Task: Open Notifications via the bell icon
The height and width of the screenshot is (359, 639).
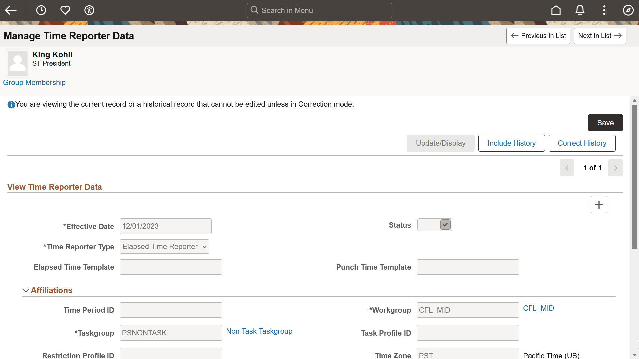Action: [580, 10]
